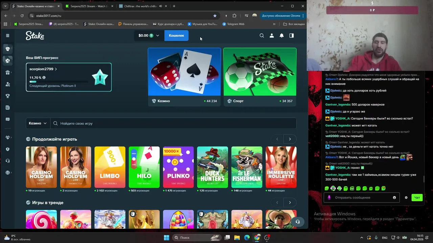
Task: Click the Кошелек wallet button
Action: (x=176, y=35)
